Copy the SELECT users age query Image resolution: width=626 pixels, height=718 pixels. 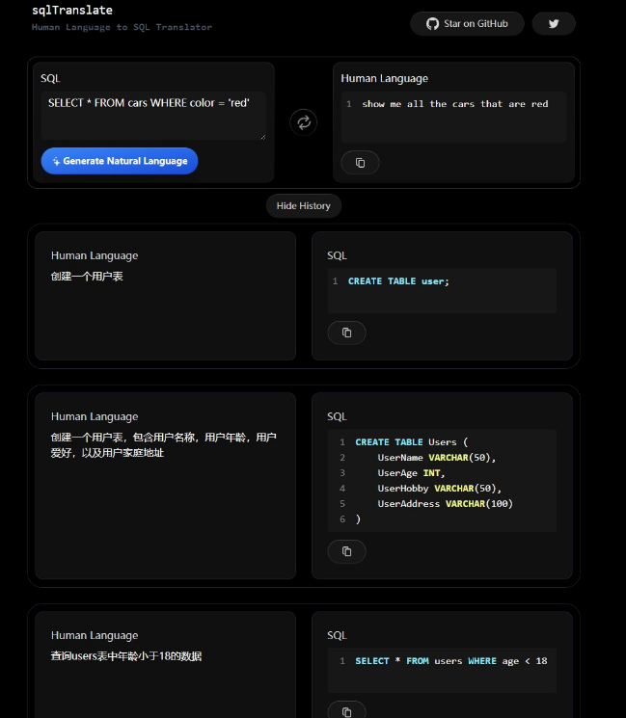346,711
